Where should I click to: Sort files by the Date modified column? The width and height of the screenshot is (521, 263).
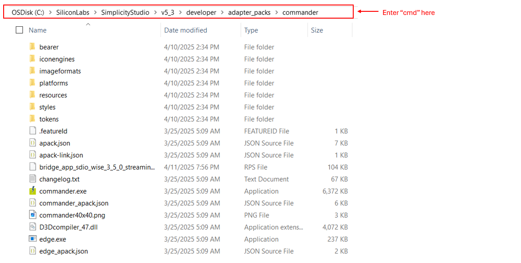click(186, 30)
